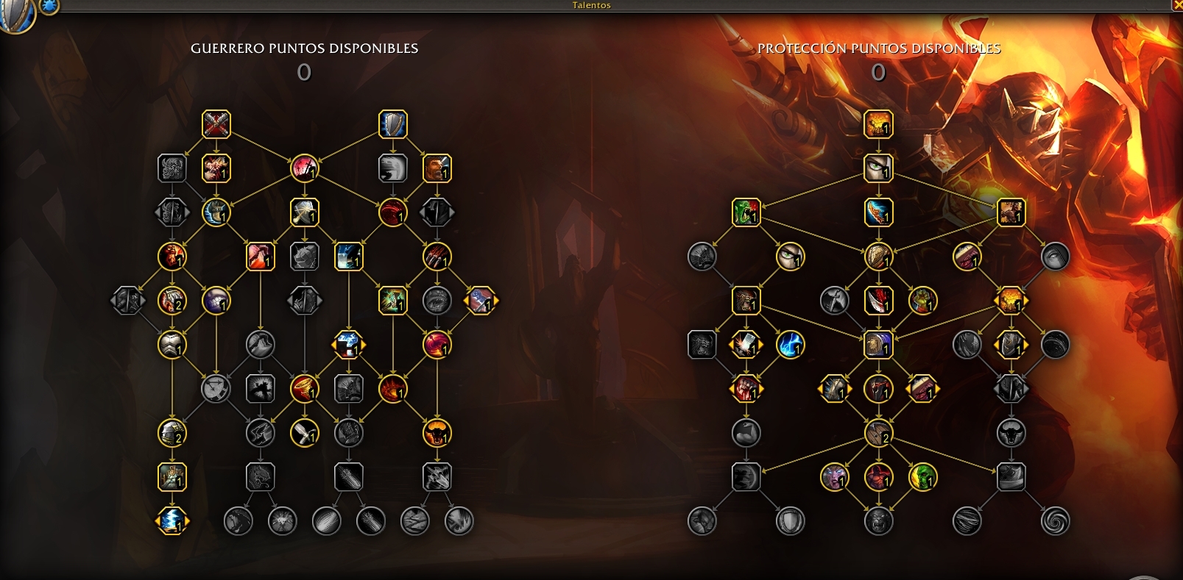Screen dimensions: 1183x580
Task: Click the white sword talent node
Action: click(x=305, y=433)
